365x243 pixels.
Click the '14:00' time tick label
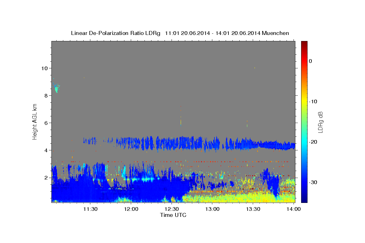pyautogui.click(x=293, y=209)
